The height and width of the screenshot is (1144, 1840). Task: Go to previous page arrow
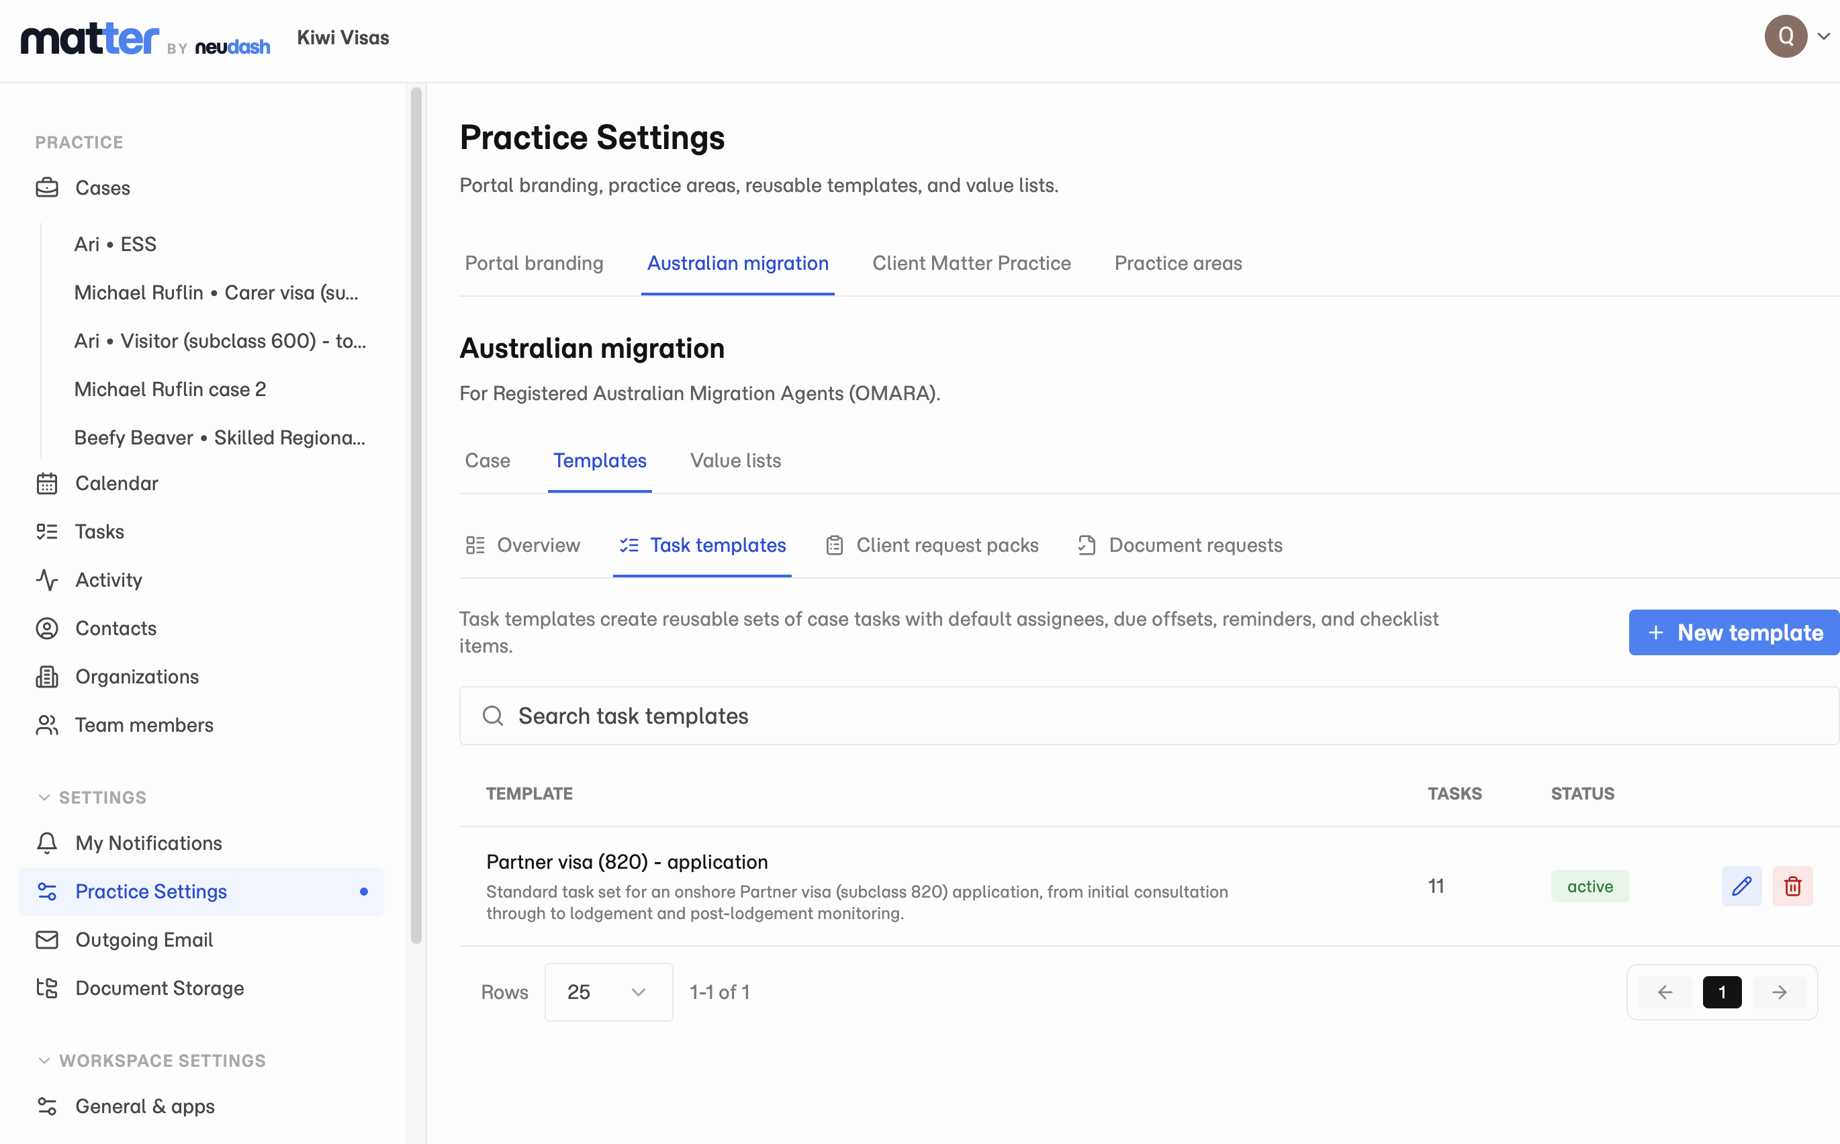(x=1665, y=992)
